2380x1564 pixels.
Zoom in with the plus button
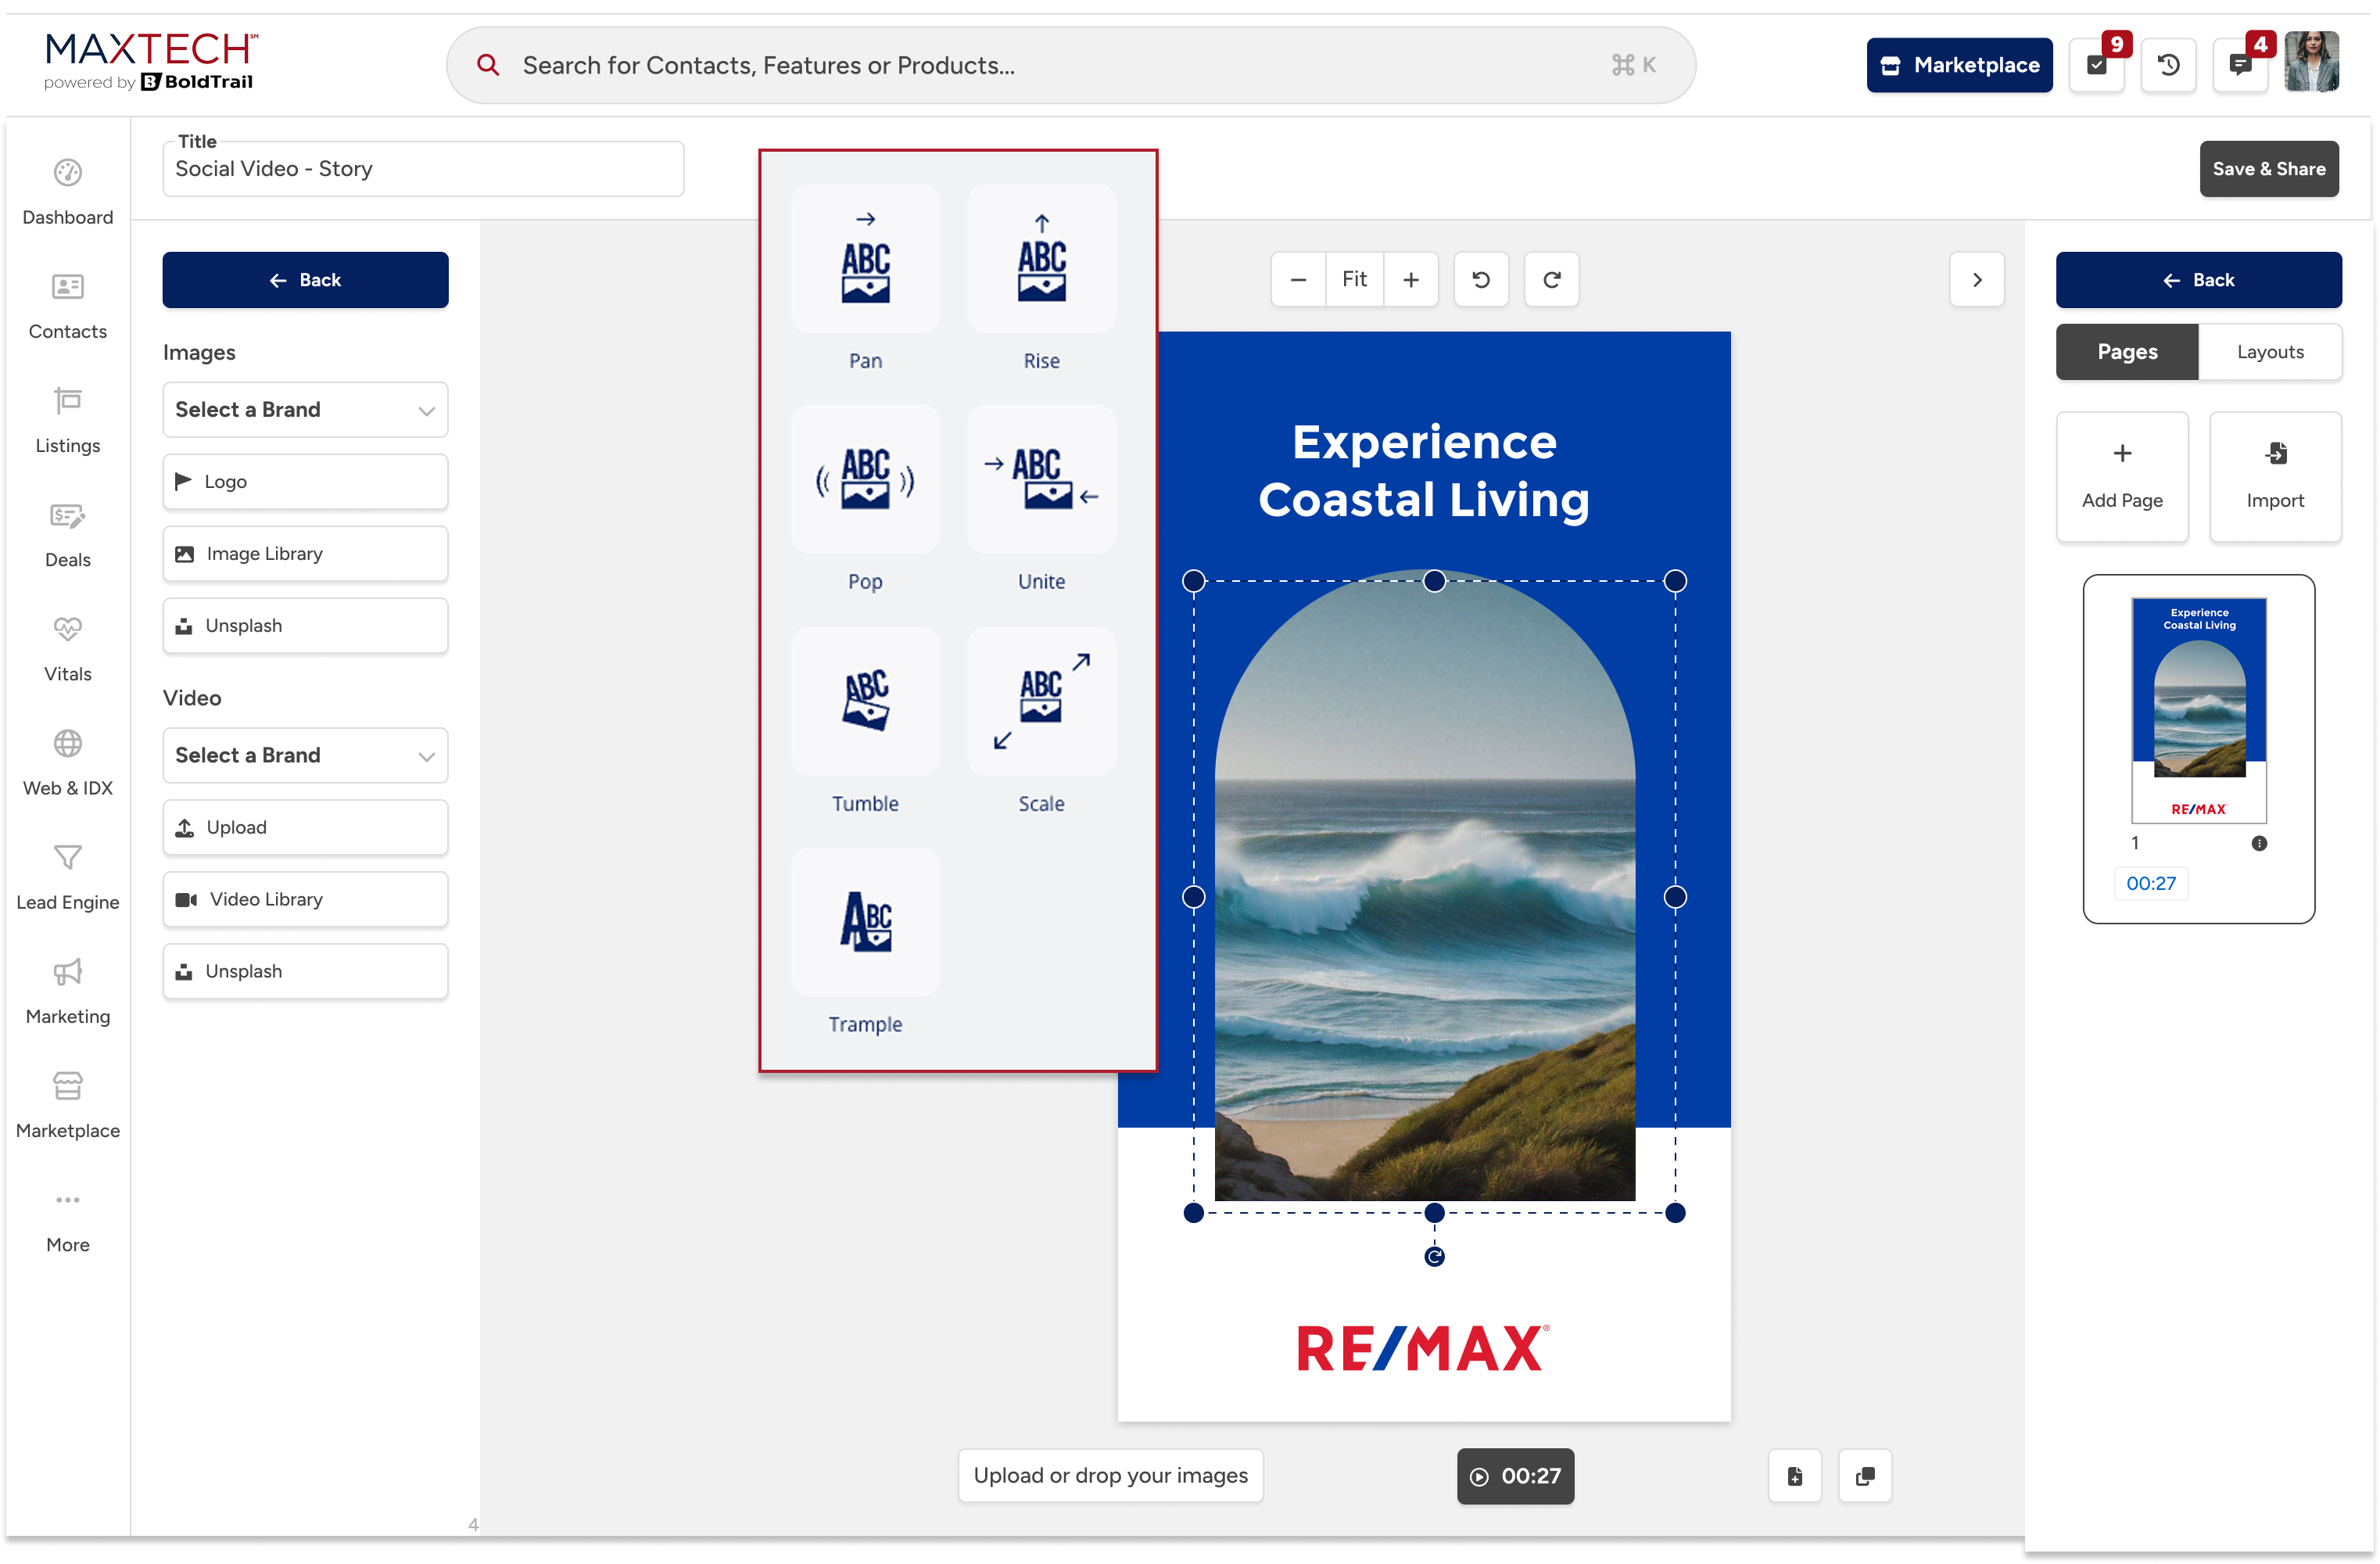[x=1410, y=280]
